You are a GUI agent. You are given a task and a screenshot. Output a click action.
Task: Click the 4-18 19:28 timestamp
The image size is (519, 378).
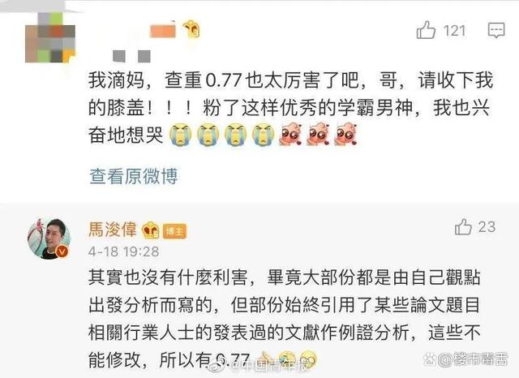click(x=124, y=251)
